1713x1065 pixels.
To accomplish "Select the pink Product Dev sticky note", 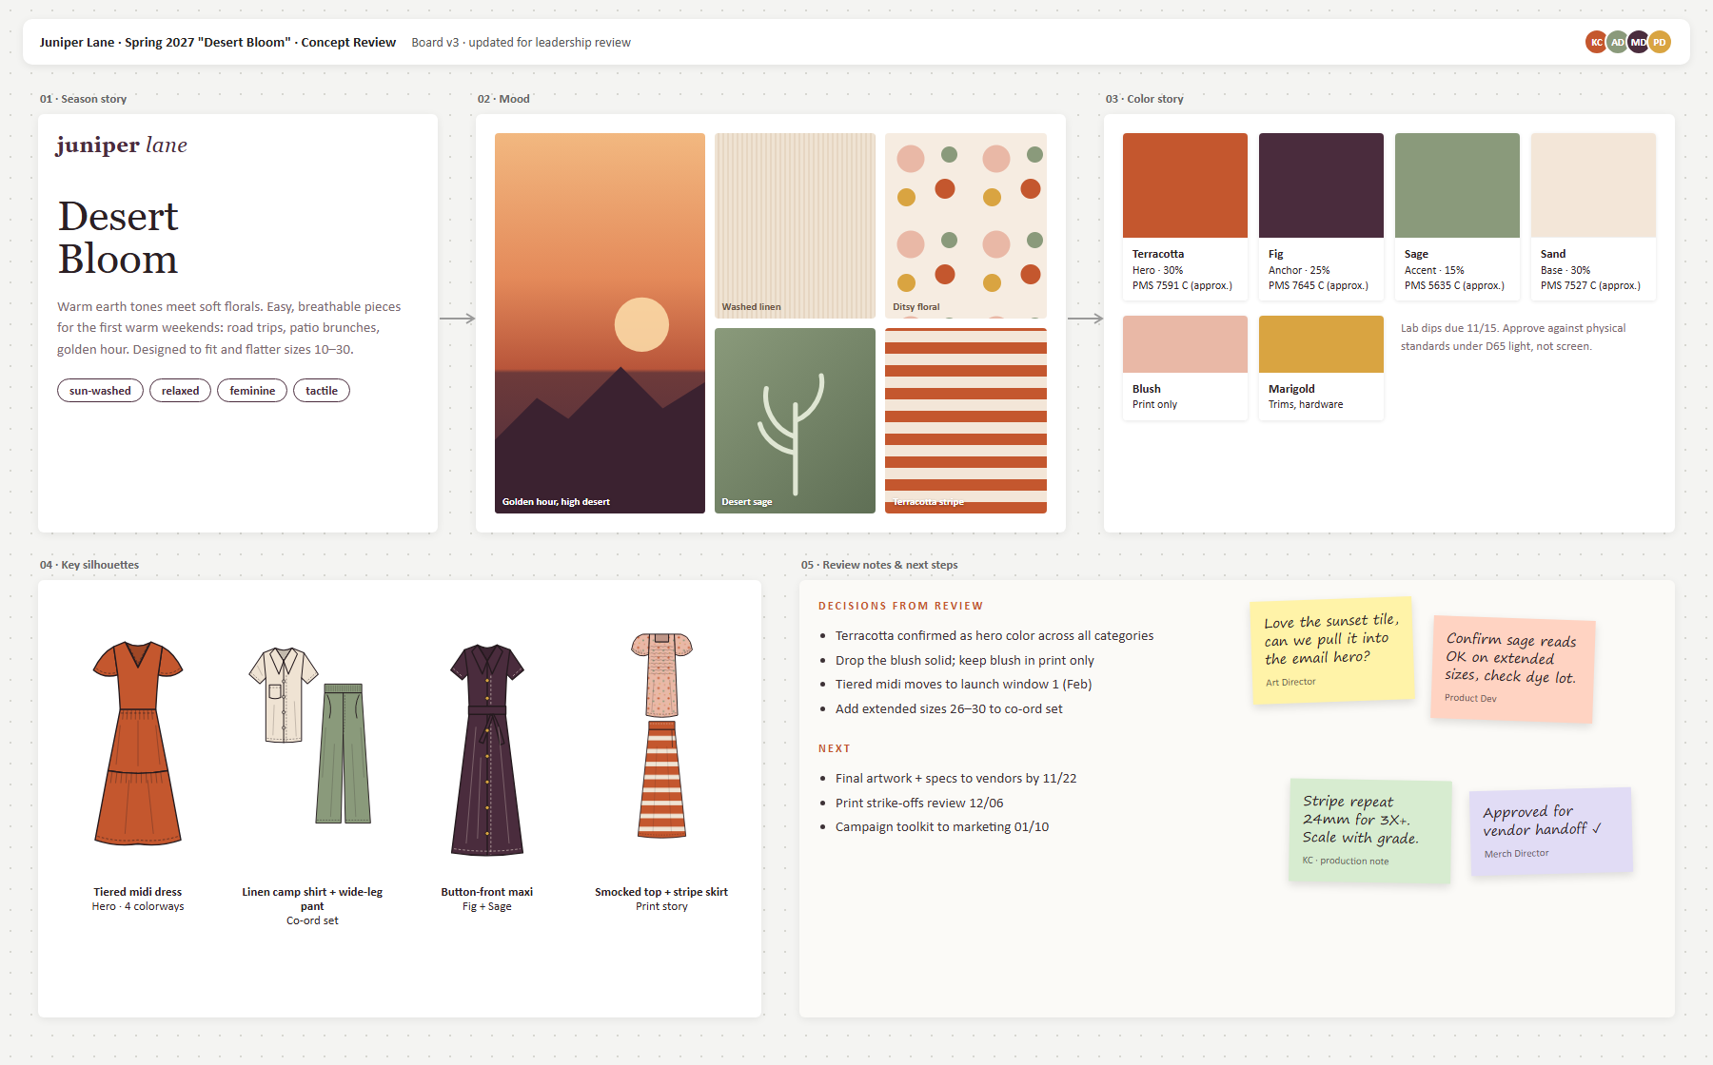I will click(x=1512, y=669).
